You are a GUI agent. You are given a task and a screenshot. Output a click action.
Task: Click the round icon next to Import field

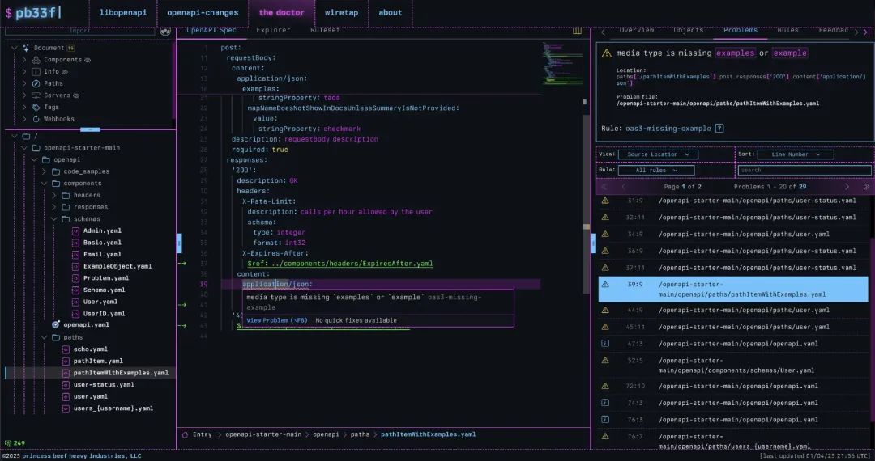coord(165,31)
